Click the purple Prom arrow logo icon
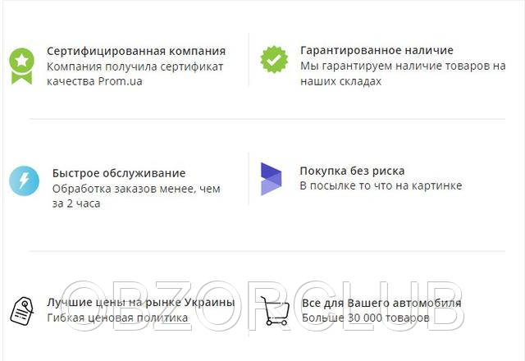 [x=271, y=179]
